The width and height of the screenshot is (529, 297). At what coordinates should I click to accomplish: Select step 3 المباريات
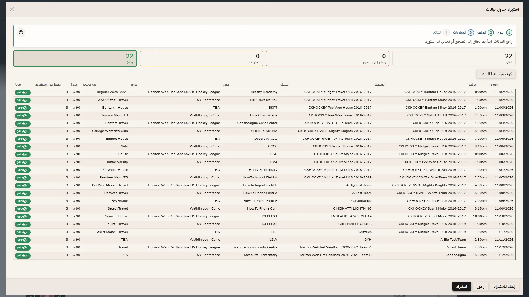[x=463, y=32]
